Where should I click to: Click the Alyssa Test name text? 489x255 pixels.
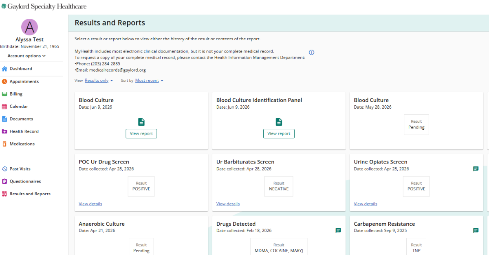29,39
